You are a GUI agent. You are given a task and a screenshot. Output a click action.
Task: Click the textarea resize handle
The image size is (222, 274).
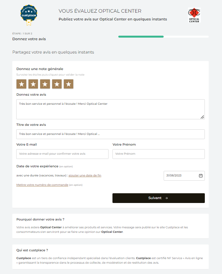click(x=202, y=117)
